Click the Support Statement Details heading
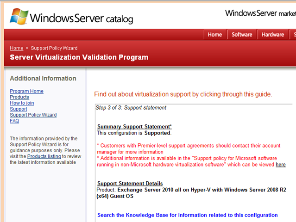 pos(130,183)
